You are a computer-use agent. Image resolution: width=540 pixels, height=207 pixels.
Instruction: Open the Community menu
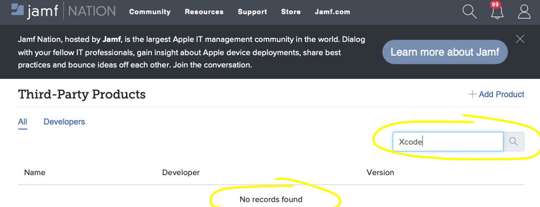coord(150,12)
